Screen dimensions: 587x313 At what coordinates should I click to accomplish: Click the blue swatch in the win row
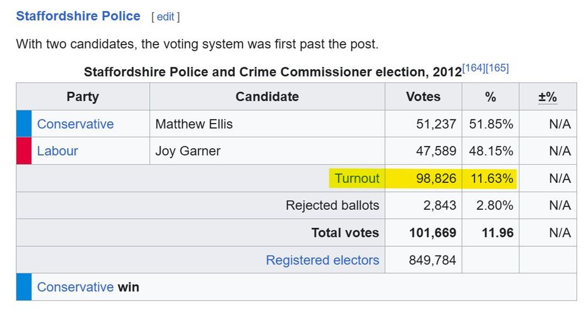click(x=23, y=287)
